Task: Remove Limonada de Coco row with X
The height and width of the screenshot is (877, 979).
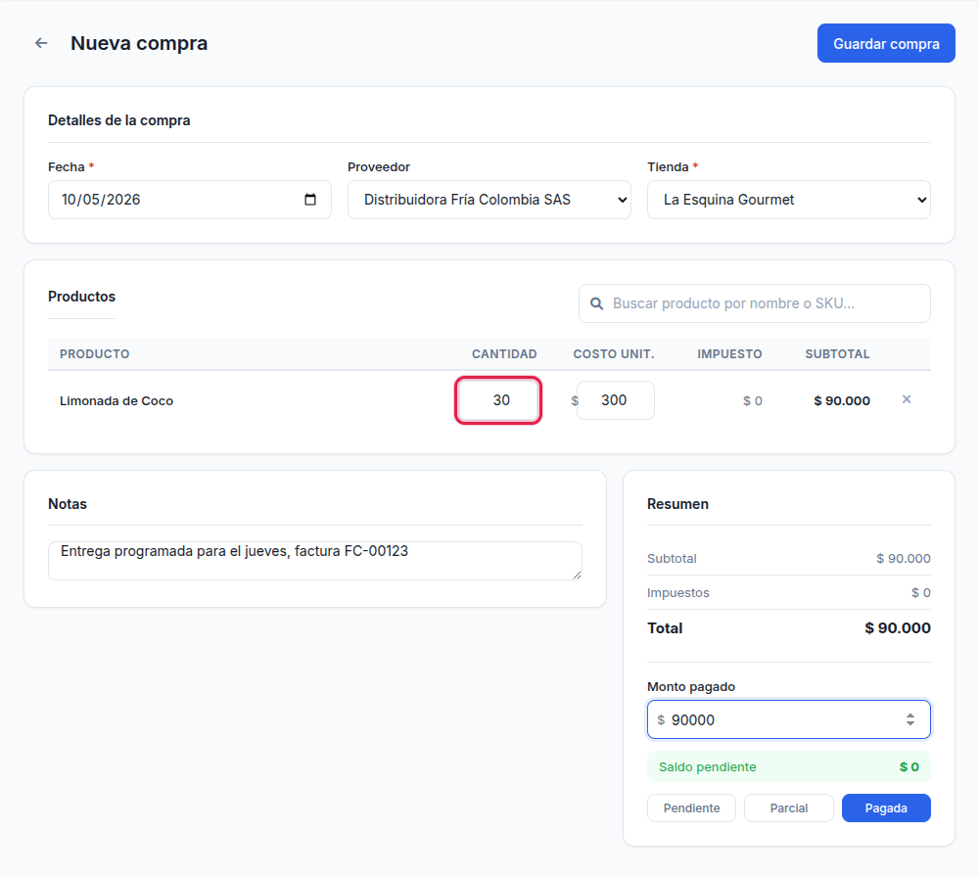Action: click(907, 399)
